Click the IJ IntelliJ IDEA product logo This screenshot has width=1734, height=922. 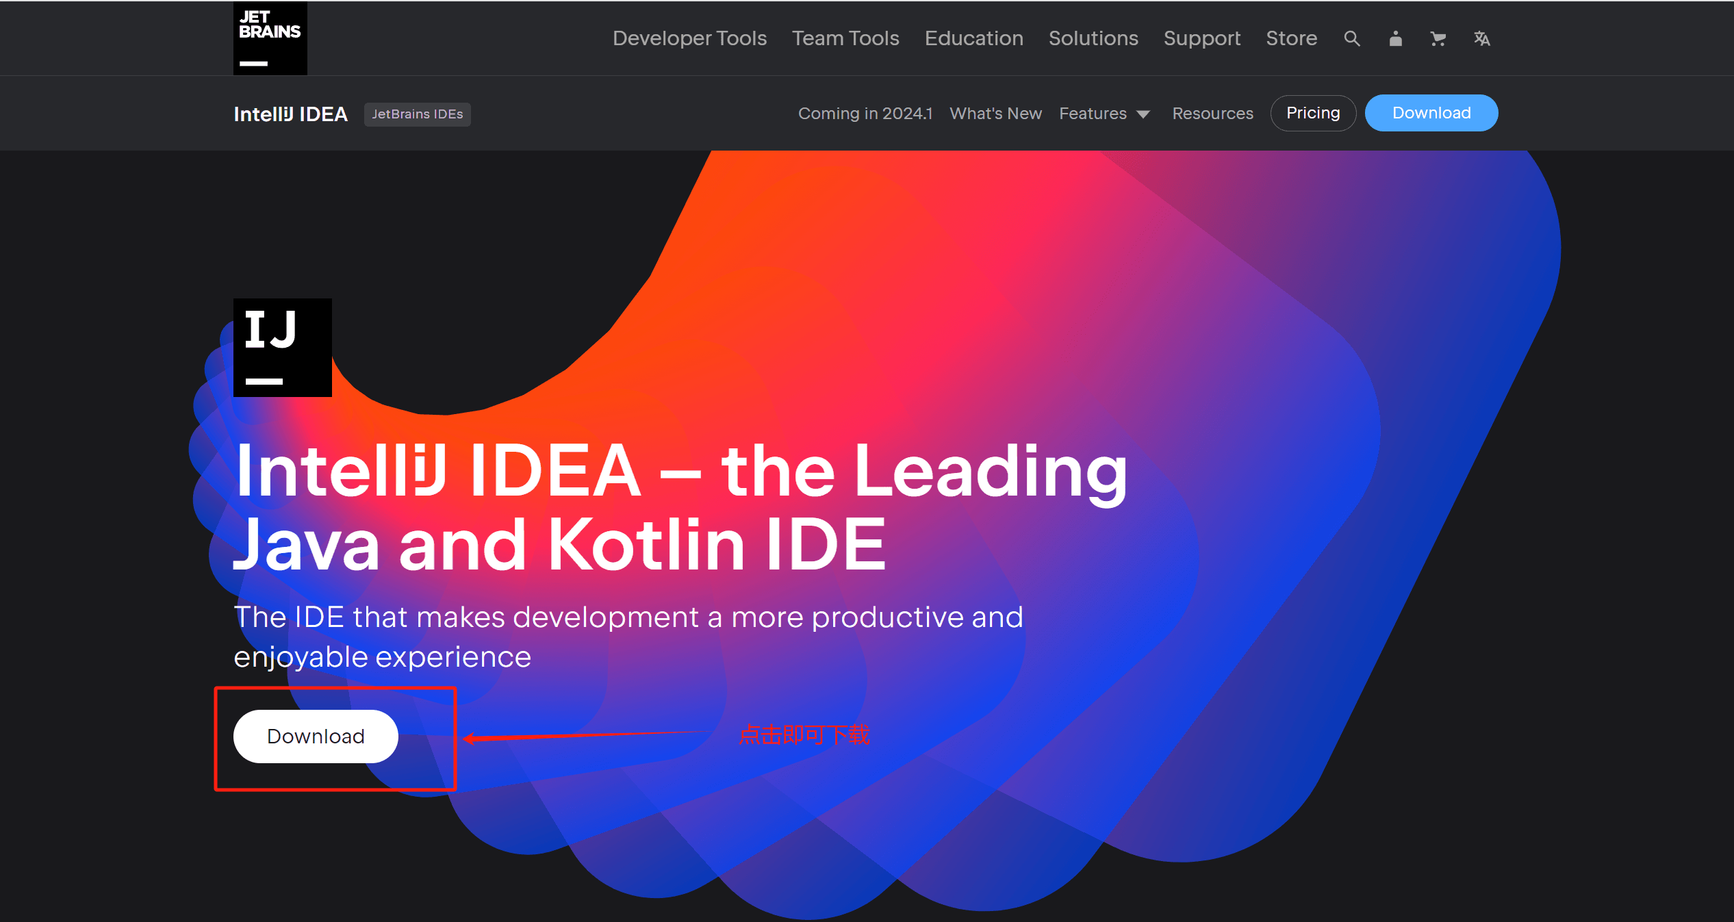point(282,347)
